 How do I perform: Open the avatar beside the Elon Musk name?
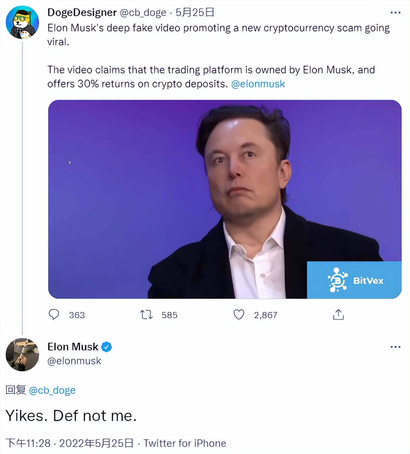[x=22, y=354]
